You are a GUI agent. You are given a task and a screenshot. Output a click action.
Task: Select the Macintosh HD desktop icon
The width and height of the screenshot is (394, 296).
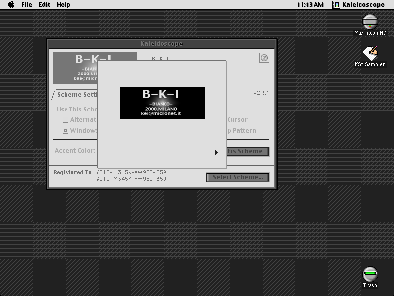click(x=370, y=25)
